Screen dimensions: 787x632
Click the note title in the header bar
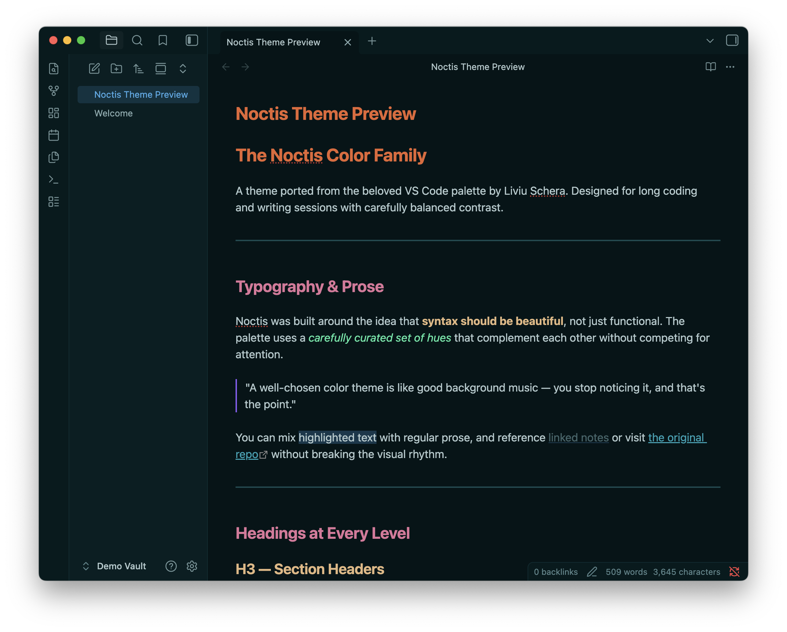point(477,67)
